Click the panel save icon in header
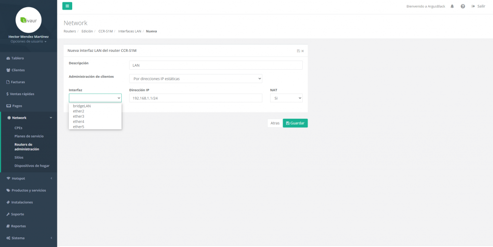493x247 pixels. point(298,51)
